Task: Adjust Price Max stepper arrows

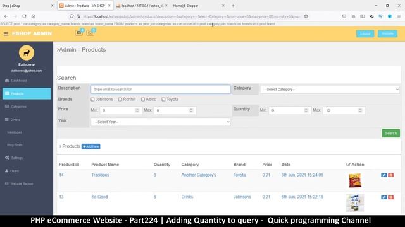Action: click(x=191, y=110)
